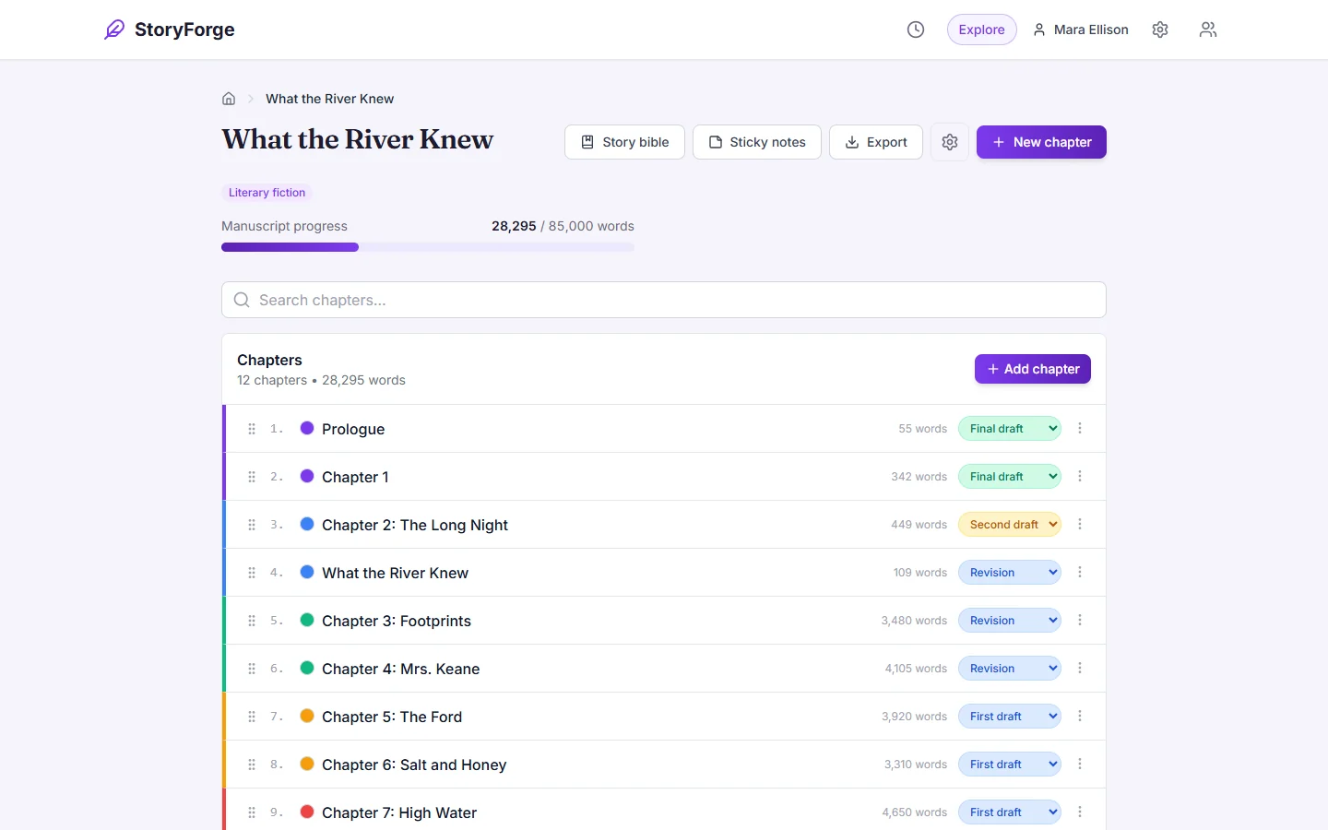Click drag handle of Chapter 6: Salt and Honey
The width and height of the screenshot is (1328, 830).
(x=252, y=765)
